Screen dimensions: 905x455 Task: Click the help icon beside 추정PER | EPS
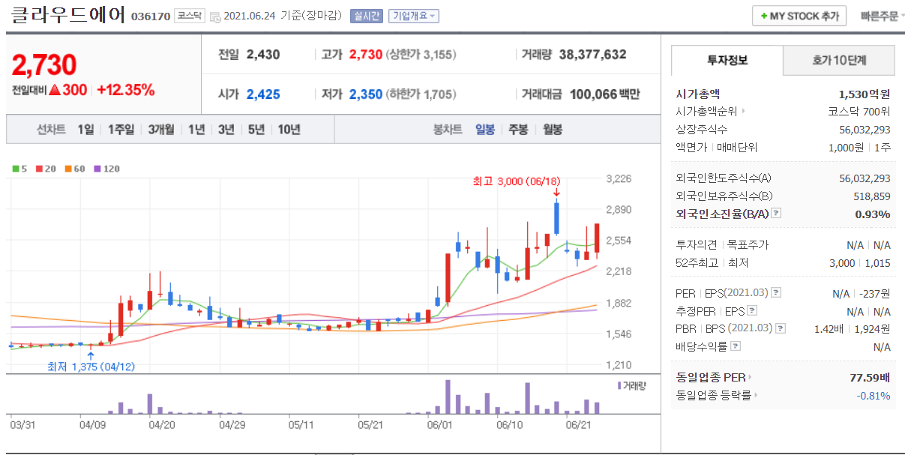click(x=752, y=310)
